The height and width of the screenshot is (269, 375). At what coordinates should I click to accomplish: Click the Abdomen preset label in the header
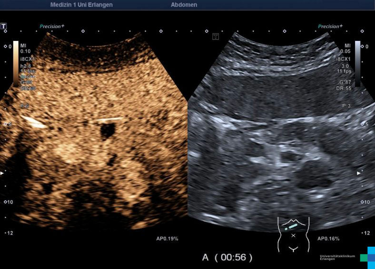184,5
